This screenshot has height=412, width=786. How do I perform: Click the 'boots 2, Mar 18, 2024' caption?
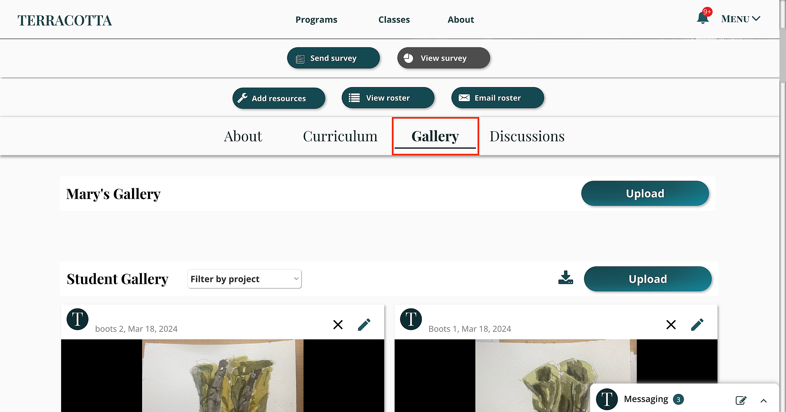coord(136,329)
